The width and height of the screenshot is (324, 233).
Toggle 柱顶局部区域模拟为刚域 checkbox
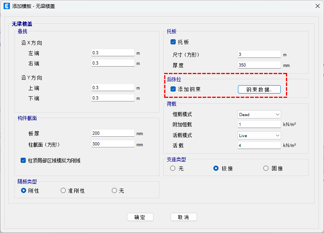[x=23, y=160]
